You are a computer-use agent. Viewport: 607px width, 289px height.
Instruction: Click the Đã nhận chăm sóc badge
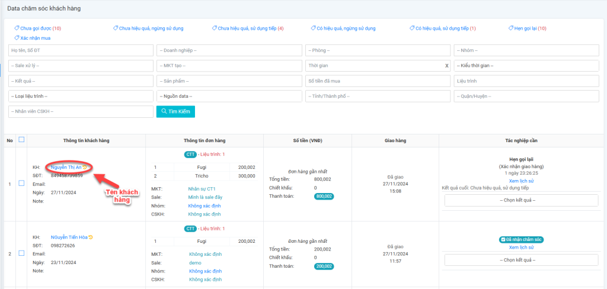tap(521, 239)
